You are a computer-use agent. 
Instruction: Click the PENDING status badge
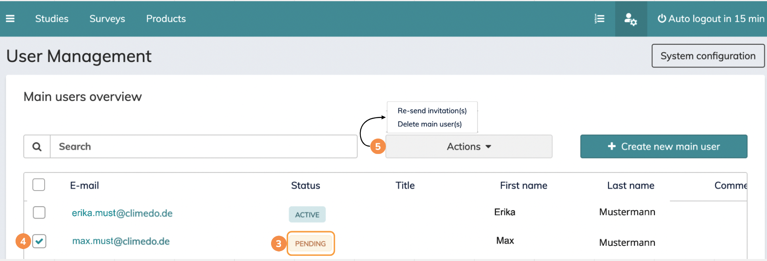click(x=310, y=243)
